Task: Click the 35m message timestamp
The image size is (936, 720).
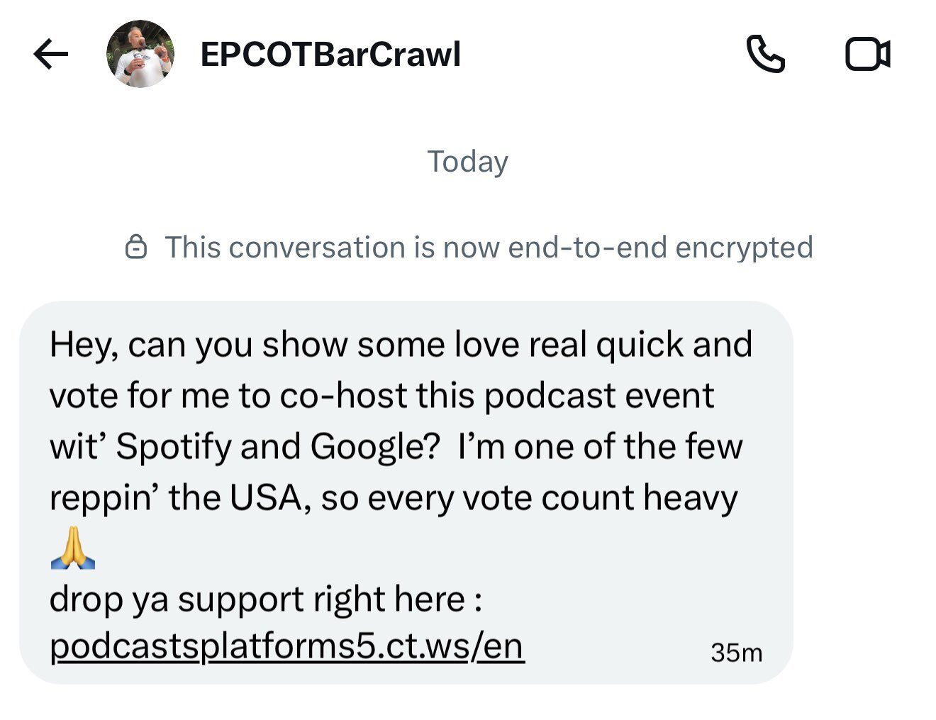Action: [x=736, y=653]
